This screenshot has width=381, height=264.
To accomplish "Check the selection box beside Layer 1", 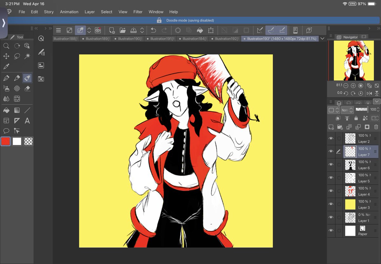I will click(339, 217).
